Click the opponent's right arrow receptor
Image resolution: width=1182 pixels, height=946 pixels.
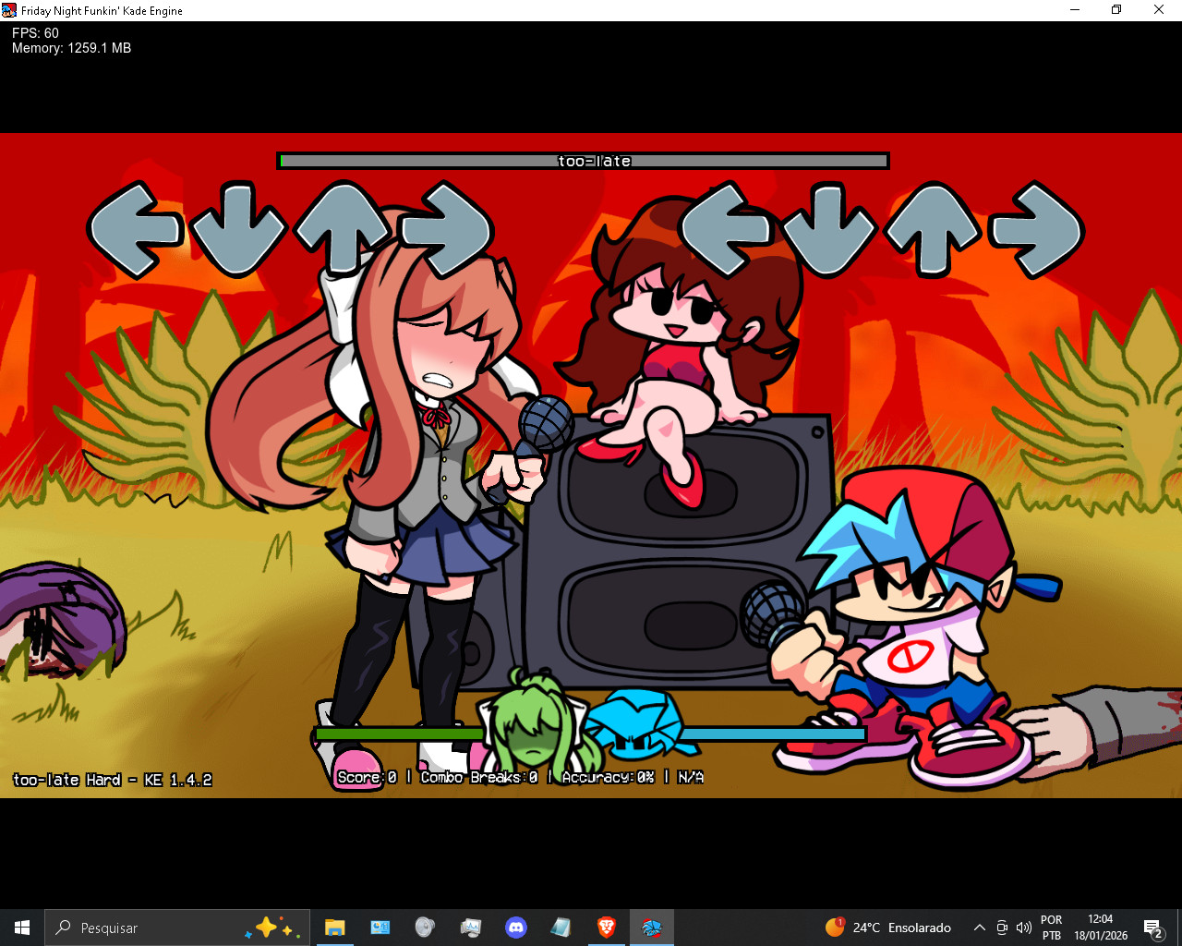446,229
